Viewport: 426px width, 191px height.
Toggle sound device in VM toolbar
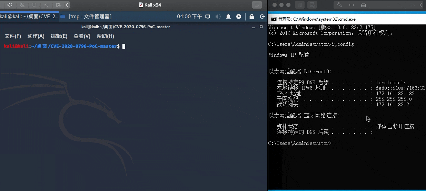(x=10, y=5)
